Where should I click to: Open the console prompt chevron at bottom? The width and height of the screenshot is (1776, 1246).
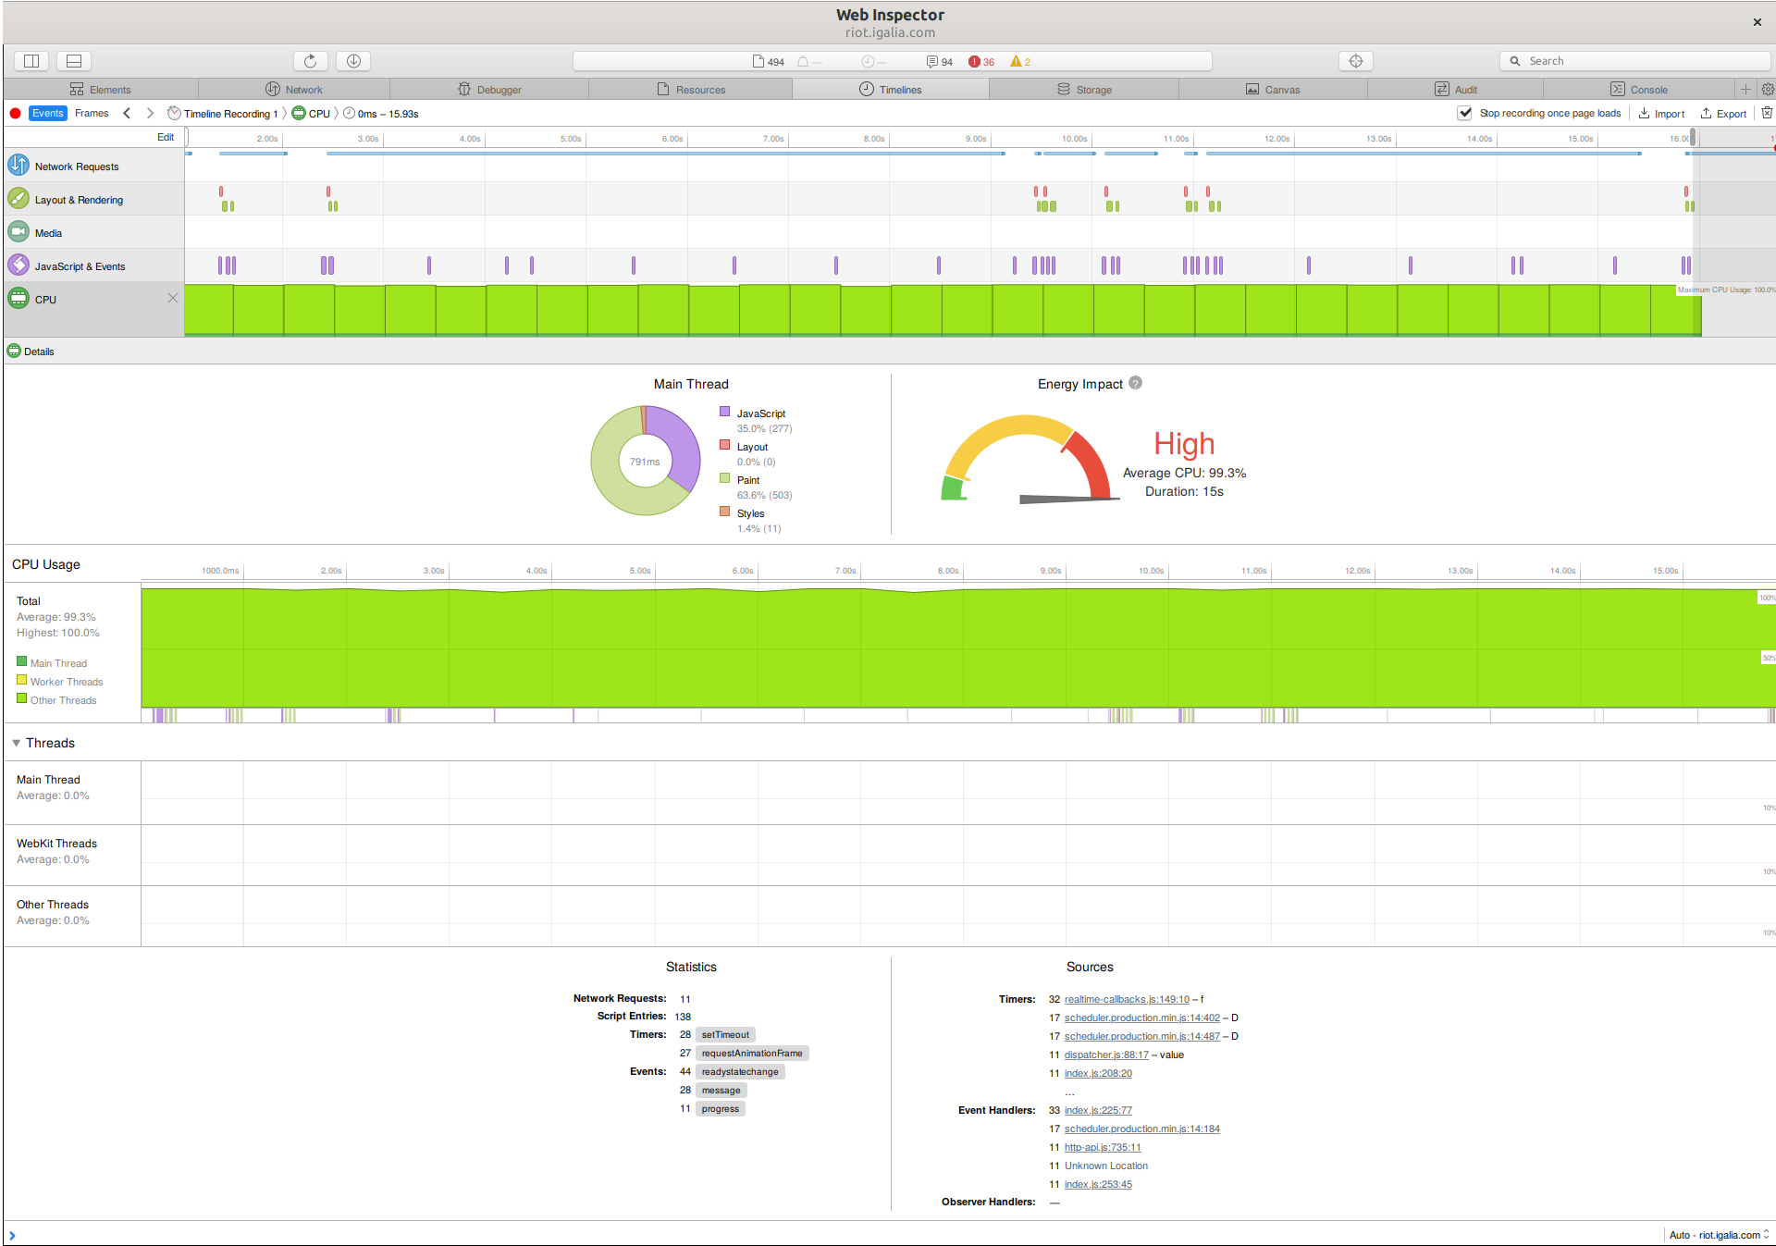pyautogui.click(x=12, y=1235)
